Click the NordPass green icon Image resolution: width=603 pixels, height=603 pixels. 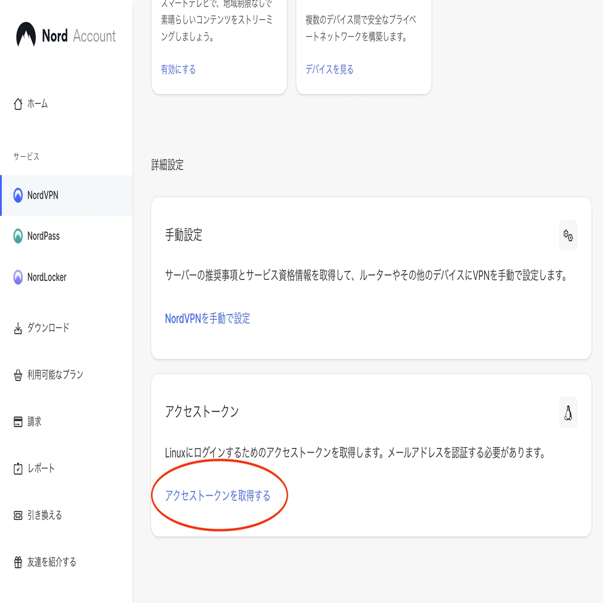coord(18,236)
